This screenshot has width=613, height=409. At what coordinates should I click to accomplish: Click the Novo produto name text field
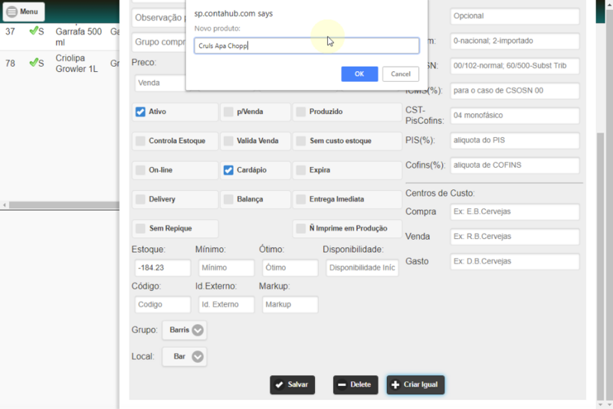(306, 46)
